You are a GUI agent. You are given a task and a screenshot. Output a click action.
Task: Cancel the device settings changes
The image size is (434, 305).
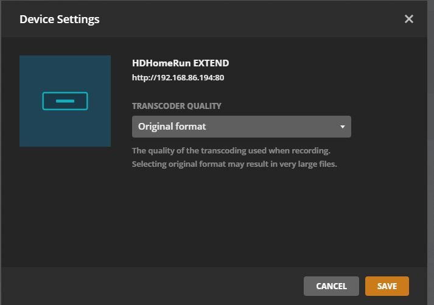click(331, 286)
